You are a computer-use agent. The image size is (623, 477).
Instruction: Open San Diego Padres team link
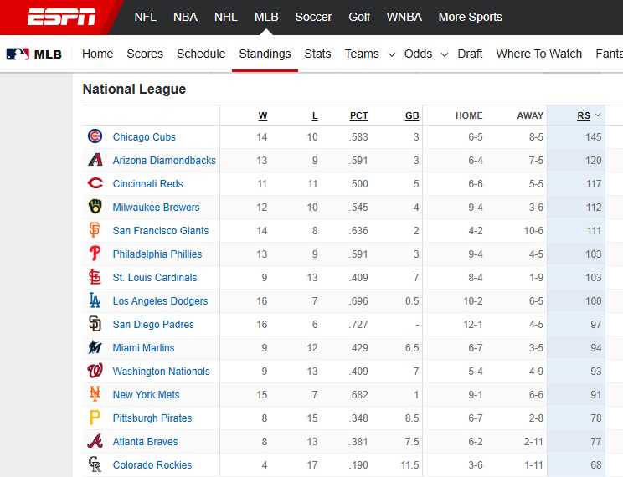(153, 325)
